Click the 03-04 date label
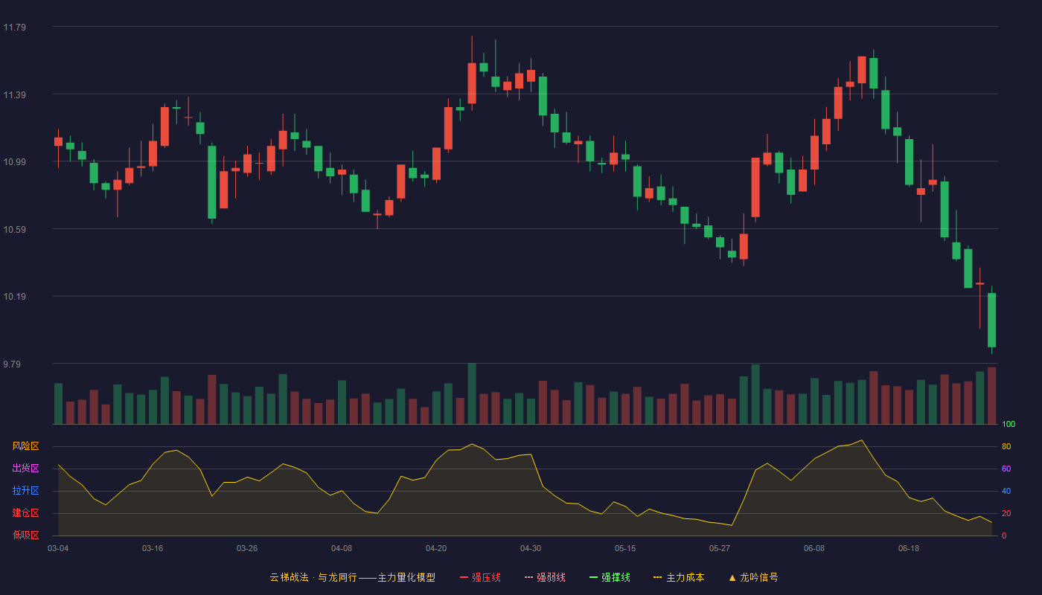This screenshot has width=1042, height=595. point(58,548)
